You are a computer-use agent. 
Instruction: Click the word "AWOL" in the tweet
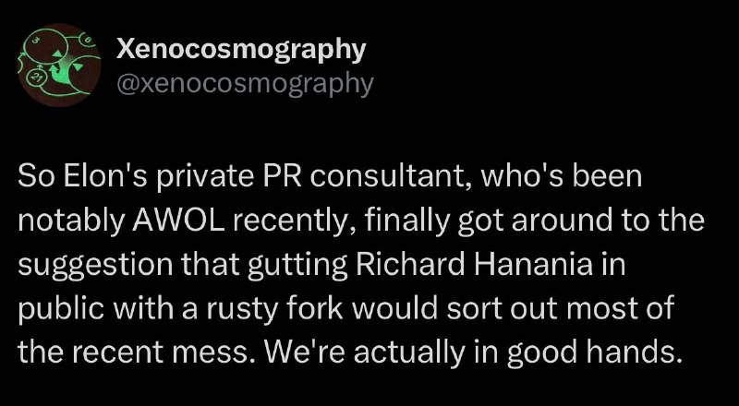[177, 220]
